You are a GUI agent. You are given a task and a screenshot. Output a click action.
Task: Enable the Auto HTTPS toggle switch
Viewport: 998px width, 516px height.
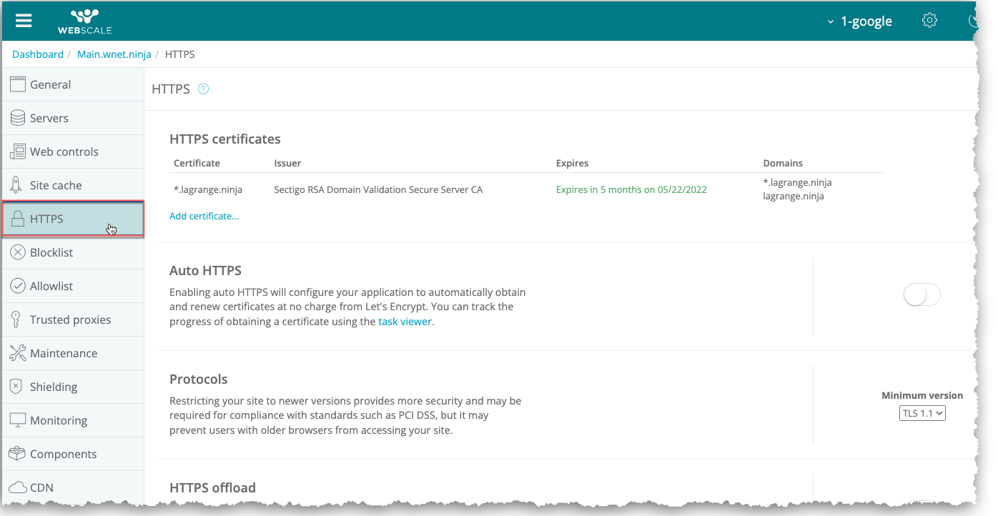click(922, 294)
